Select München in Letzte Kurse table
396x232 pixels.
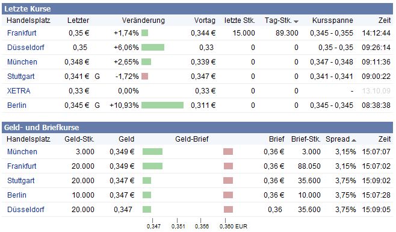pyautogui.click(x=22, y=61)
